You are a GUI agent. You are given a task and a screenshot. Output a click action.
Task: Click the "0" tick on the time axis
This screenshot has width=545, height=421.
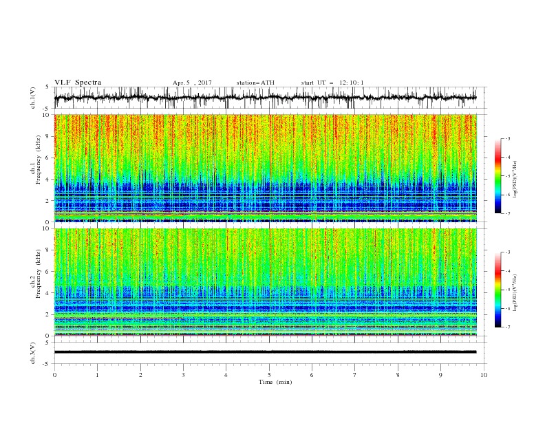(54, 375)
